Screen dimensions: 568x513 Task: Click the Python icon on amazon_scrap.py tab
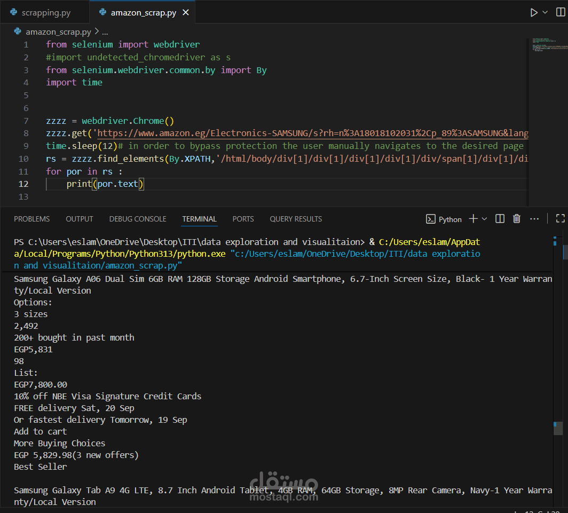point(103,12)
